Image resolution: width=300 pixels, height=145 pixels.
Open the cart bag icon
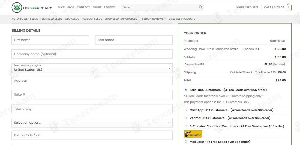tap(289, 7)
